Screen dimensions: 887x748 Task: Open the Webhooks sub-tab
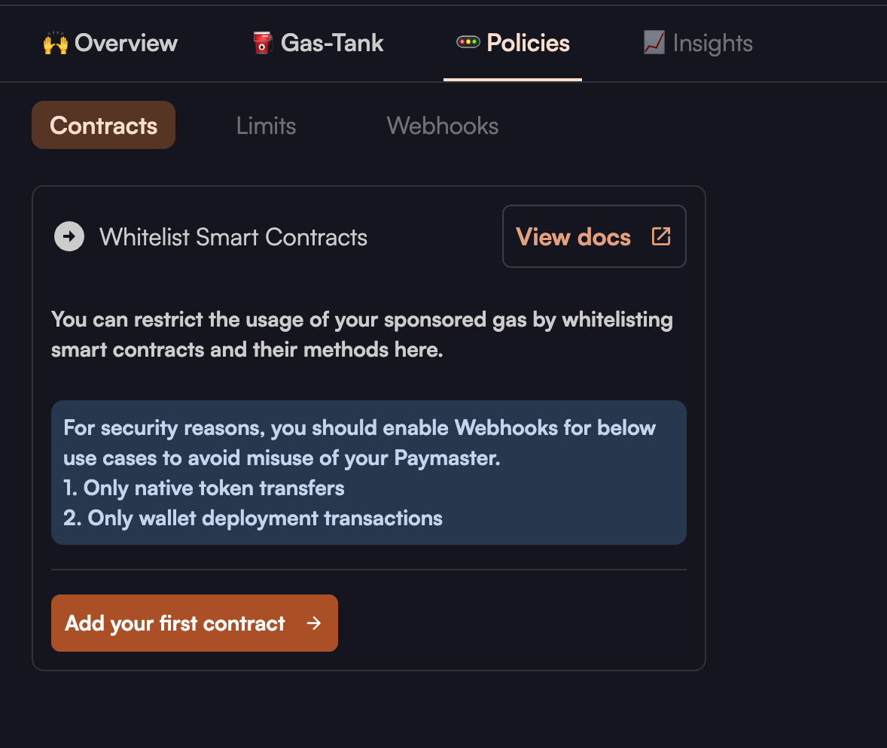(443, 125)
